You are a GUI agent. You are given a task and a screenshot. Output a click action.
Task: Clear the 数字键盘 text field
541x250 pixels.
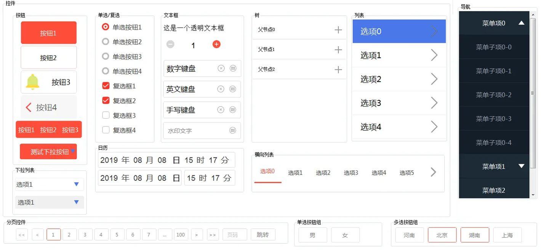221,69
